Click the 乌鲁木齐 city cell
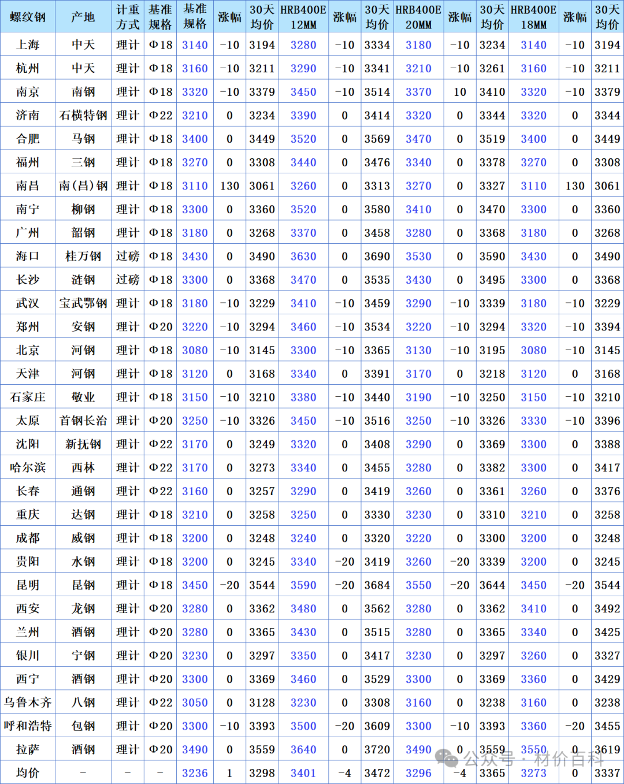This screenshot has height=784, width=624. [x=28, y=703]
